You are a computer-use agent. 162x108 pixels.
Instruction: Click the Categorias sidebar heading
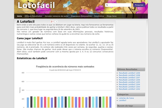(131, 94)
